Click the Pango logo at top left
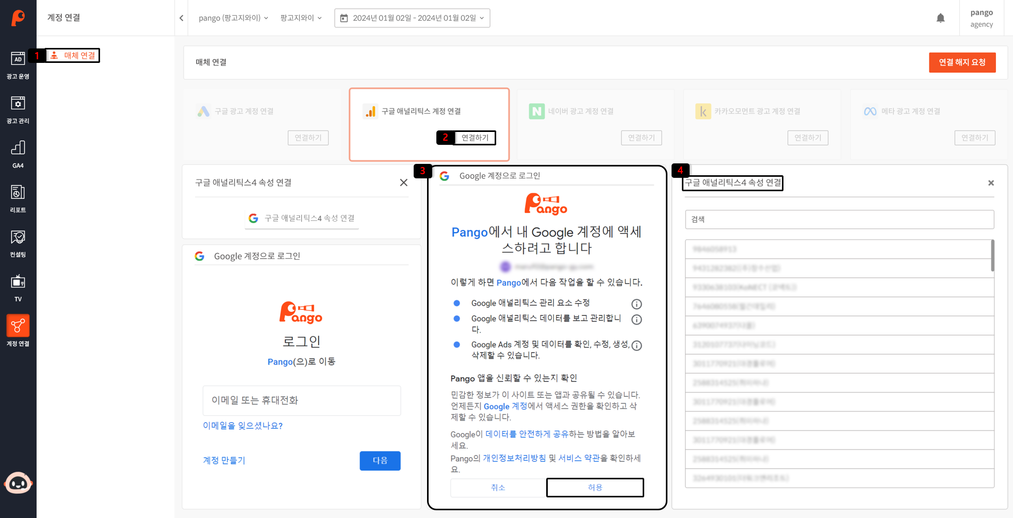The height and width of the screenshot is (518, 1013). pos(18,18)
